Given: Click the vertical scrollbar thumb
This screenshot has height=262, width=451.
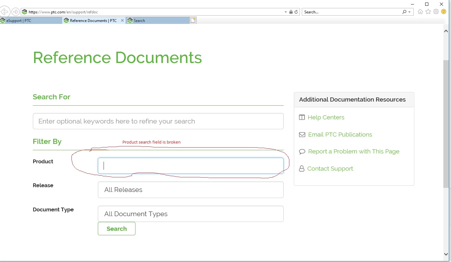Looking at the screenshot, I should pyautogui.click(x=446, y=124).
